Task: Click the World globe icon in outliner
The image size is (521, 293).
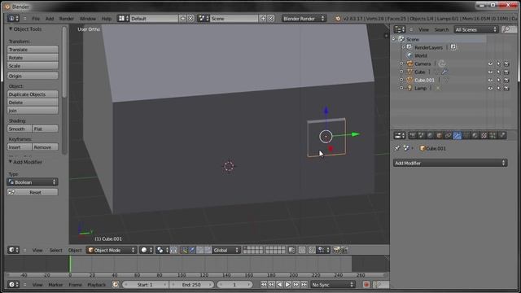Action: click(409, 55)
